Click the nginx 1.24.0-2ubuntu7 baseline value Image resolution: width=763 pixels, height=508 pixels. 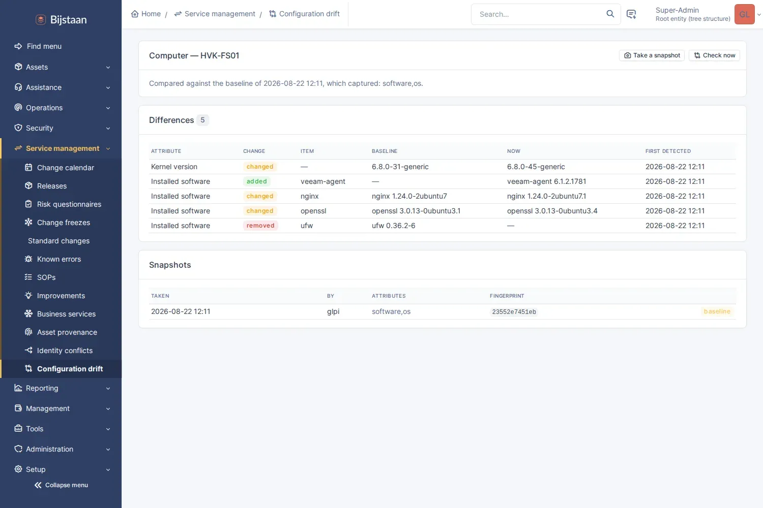[409, 196]
